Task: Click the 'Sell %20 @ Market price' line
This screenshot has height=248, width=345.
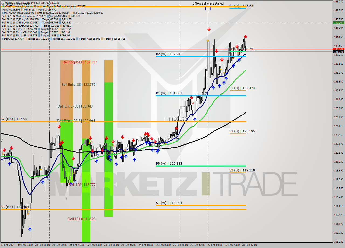Action: point(41,16)
